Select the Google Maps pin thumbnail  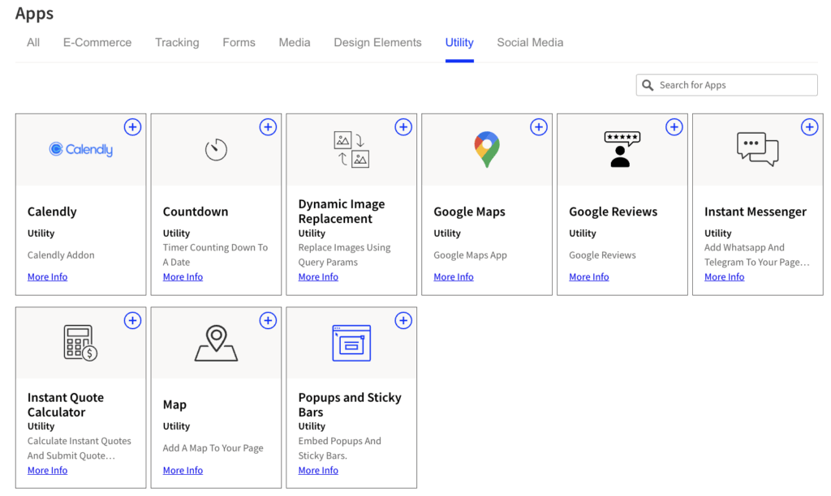487,150
